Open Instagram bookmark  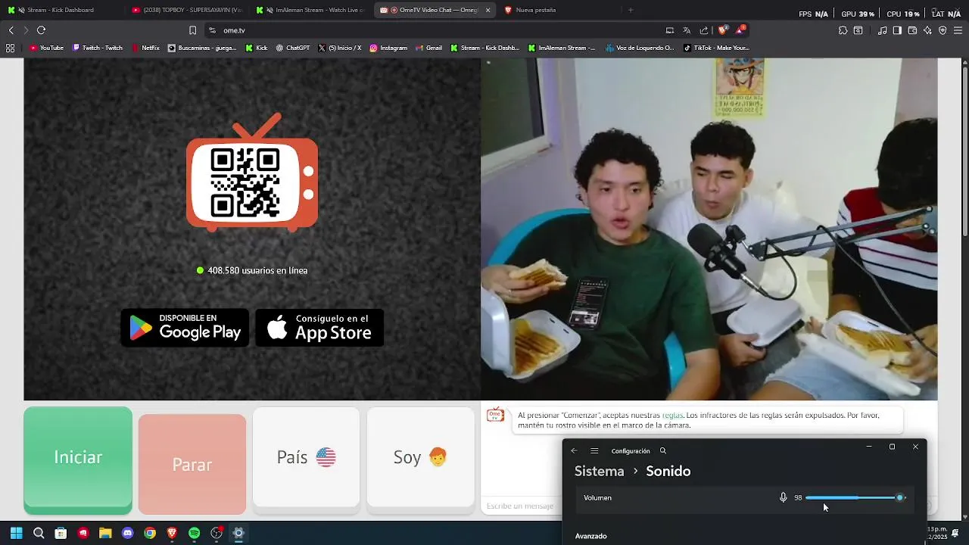(x=388, y=48)
